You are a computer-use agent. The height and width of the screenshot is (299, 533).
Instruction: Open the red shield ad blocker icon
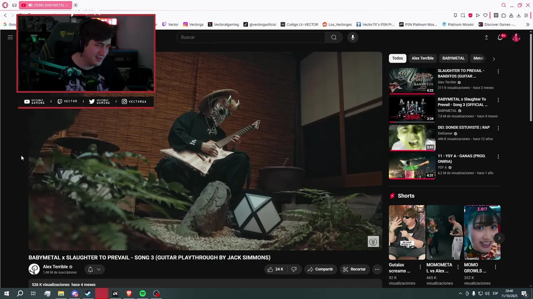point(470,15)
